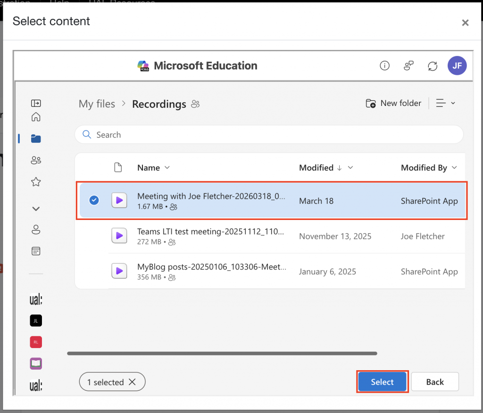Open the Modified column dropdown

coord(350,168)
